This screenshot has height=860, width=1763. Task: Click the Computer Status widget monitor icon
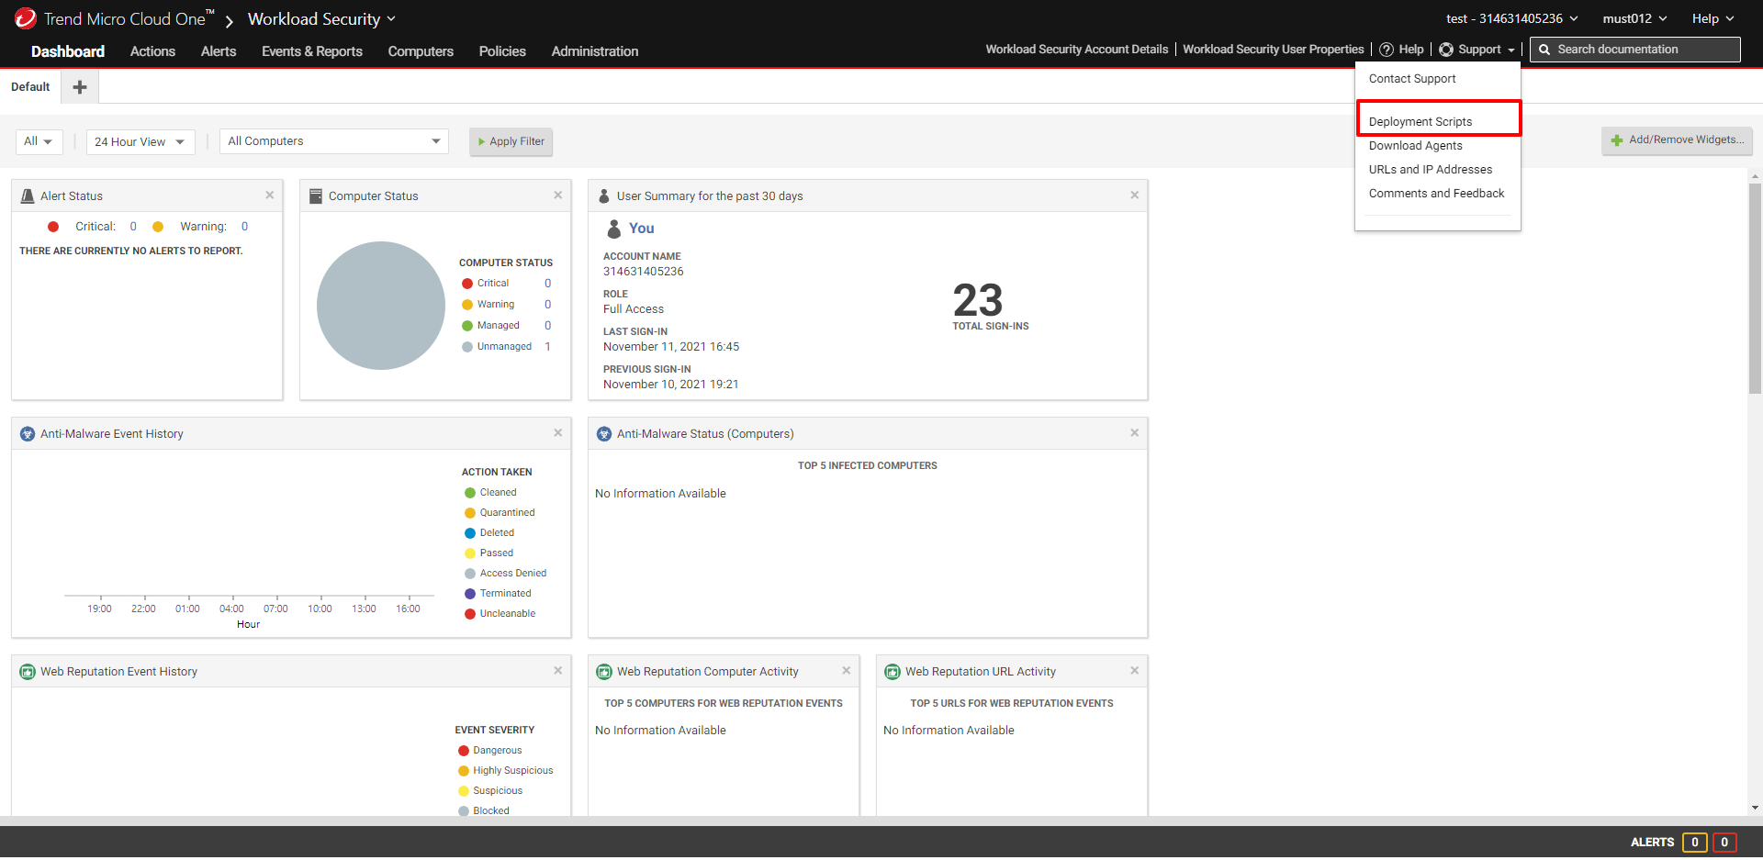[315, 195]
